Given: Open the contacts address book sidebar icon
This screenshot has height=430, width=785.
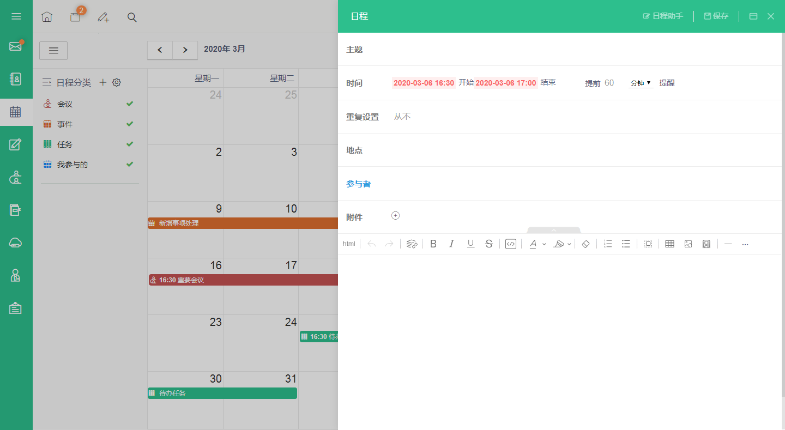Looking at the screenshot, I should (16, 79).
